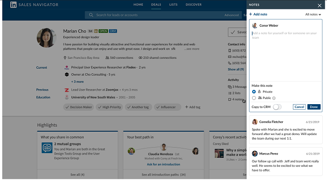The height and width of the screenshot is (184, 327).
Task: Click the email envelope icon in Contact info
Action: click(x=230, y=57)
